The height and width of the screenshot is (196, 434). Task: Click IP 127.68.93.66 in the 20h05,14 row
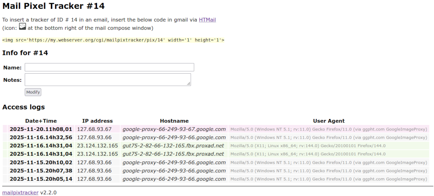pyautogui.click(x=94, y=179)
